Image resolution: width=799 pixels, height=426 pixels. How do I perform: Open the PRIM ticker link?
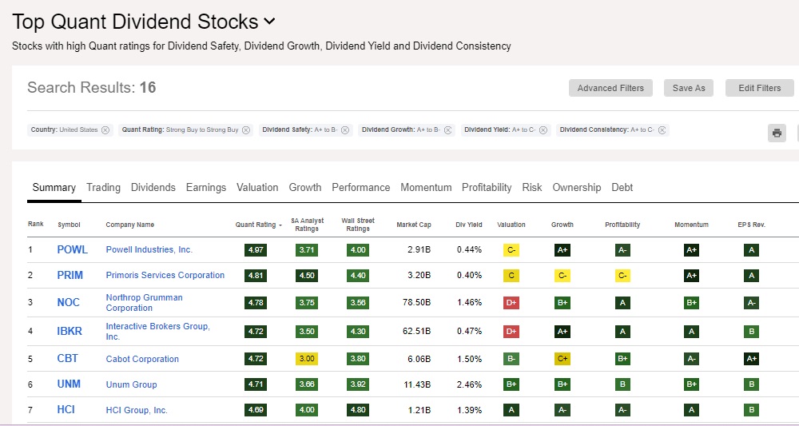[x=70, y=275]
